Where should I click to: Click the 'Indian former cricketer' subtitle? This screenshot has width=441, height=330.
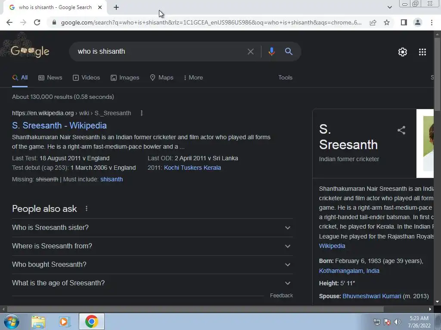click(x=349, y=159)
